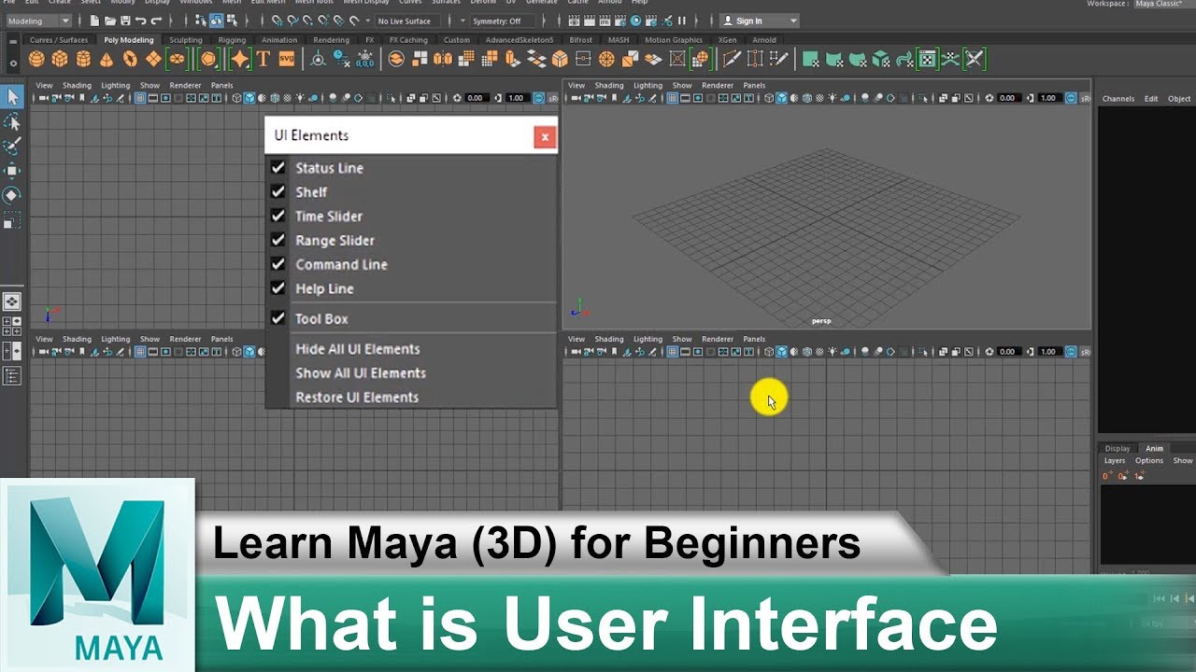This screenshot has height=672, width=1196.
Task: Create a polygon cone from the shelf
Action: 107,60
